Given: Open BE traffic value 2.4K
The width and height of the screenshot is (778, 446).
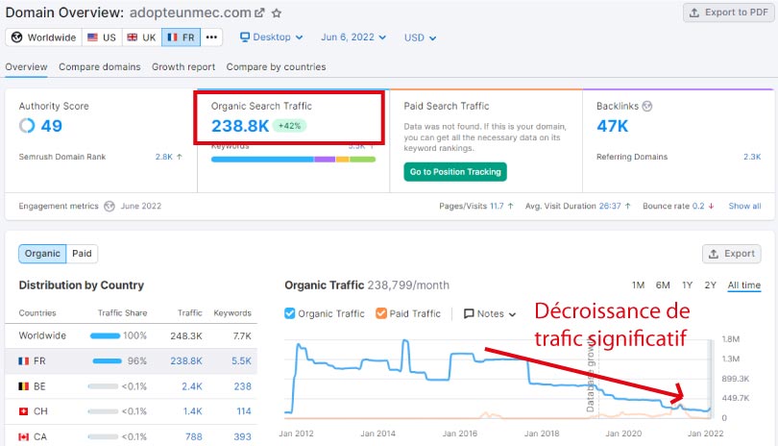Looking at the screenshot, I should 191,386.
